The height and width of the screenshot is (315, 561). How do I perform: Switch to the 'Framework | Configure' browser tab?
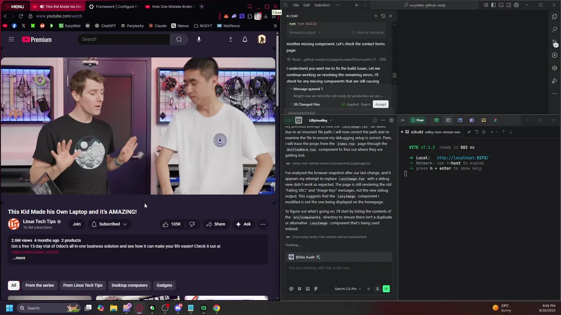click(113, 7)
